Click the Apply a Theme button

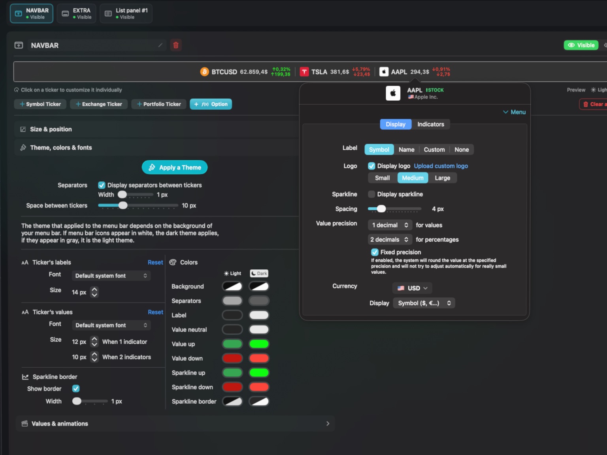[x=175, y=167]
